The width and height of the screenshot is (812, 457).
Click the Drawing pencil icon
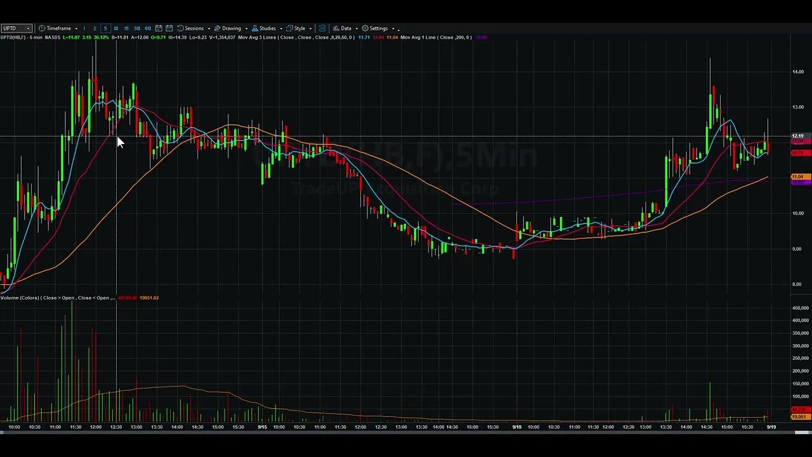(x=218, y=28)
